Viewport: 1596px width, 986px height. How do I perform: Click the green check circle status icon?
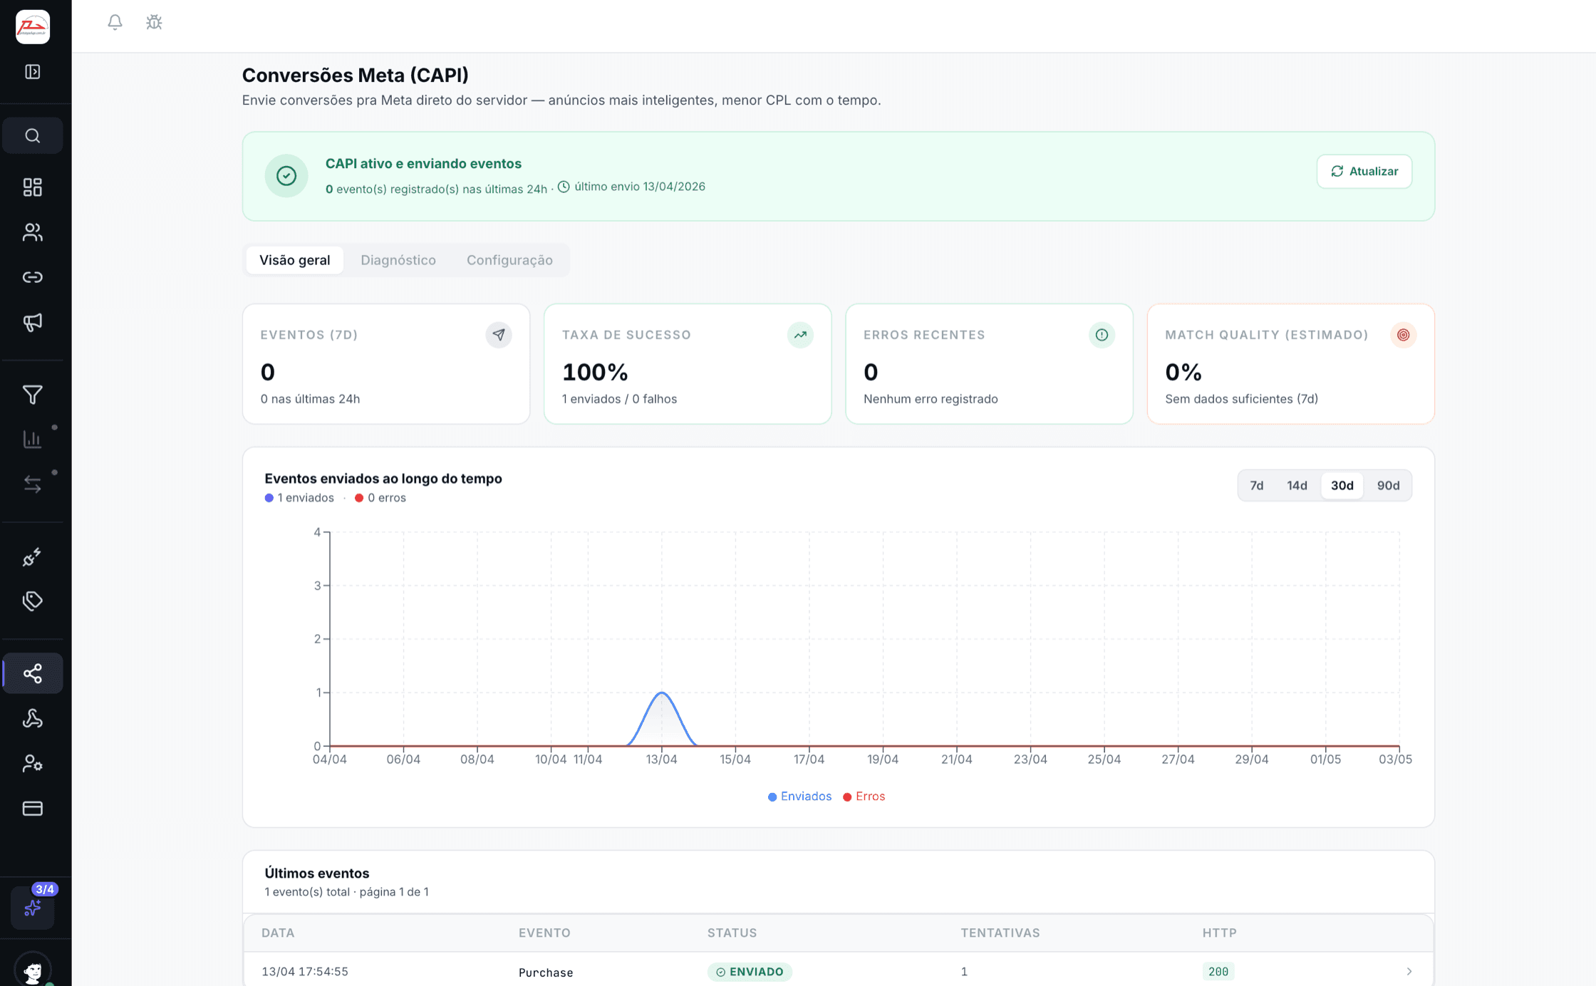tap(286, 175)
